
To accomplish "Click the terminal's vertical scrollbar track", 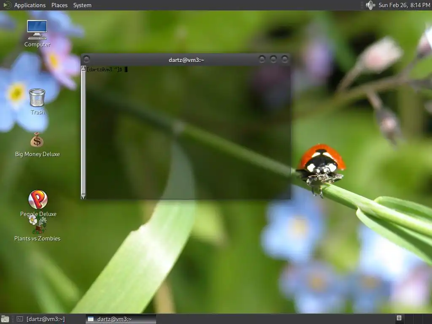I will coord(84,132).
